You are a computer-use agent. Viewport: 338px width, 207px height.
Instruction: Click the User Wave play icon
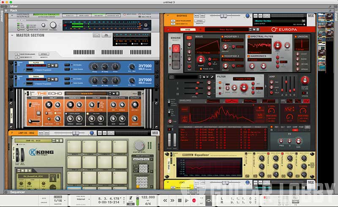pyautogui.click(x=207, y=77)
